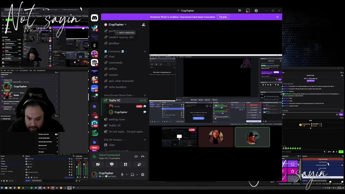This screenshot has width=345, height=194.
Task: Click Stop Streaming in right OBS Controls
Action: pos(323,159)
